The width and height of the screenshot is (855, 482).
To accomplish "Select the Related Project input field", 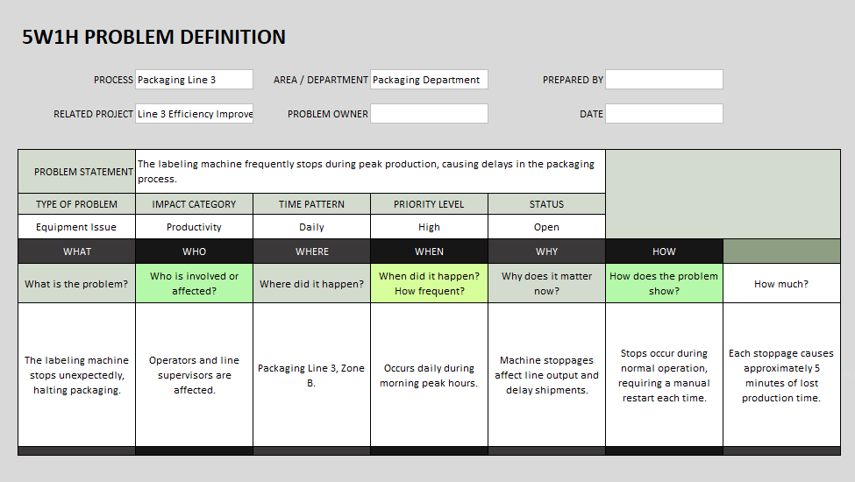I will (x=194, y=114).
